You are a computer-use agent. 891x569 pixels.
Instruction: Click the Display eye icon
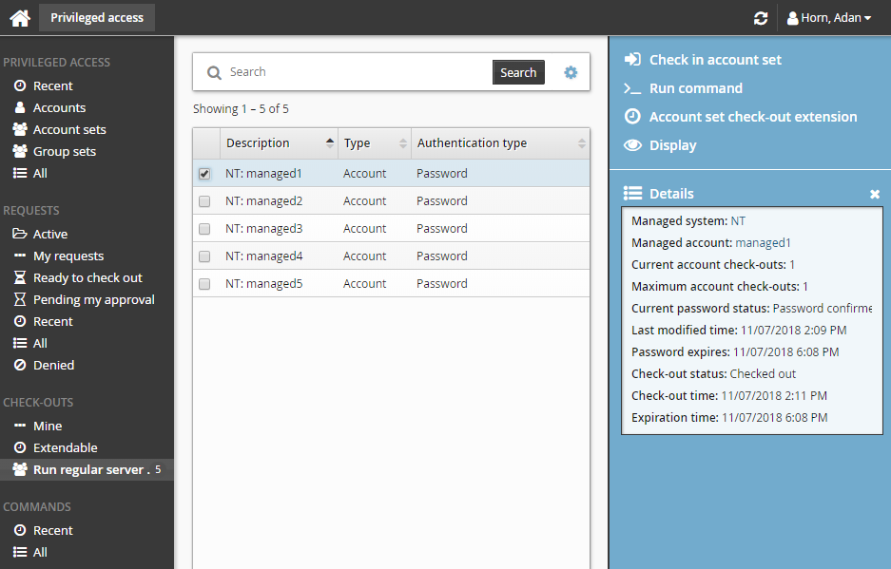(632, 145)
